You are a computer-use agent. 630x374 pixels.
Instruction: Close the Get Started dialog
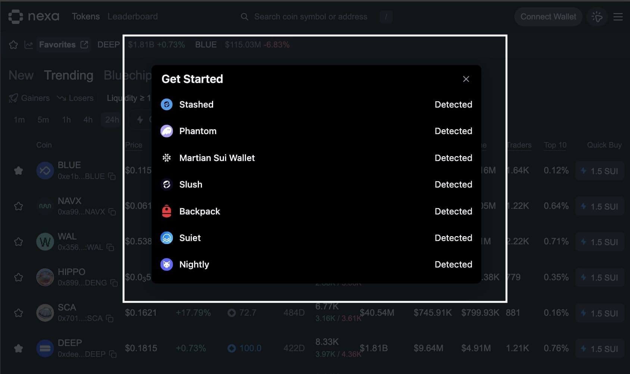point(466,79)
